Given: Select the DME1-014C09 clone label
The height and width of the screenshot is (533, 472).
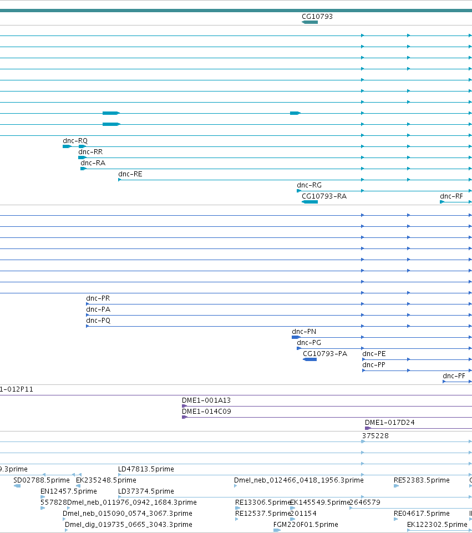Looking at the screenshot, I should pos(207,412).
